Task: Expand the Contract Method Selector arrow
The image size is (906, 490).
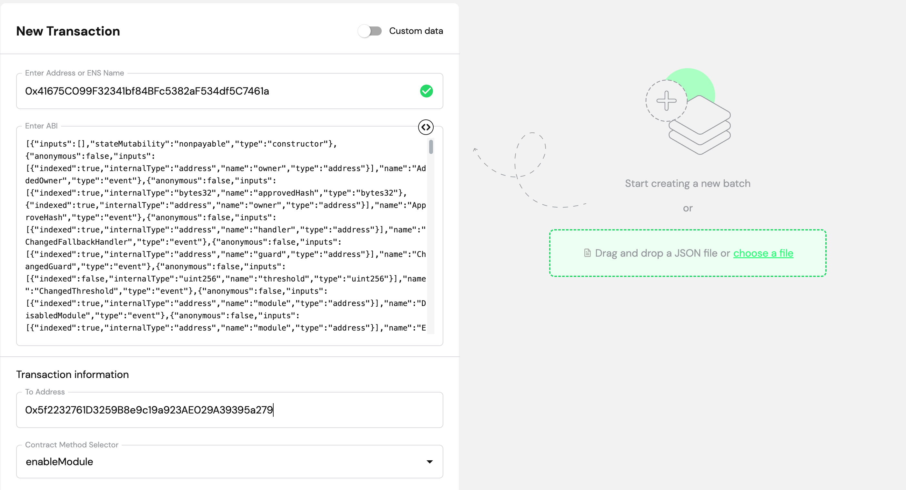Action: (429, 462)
